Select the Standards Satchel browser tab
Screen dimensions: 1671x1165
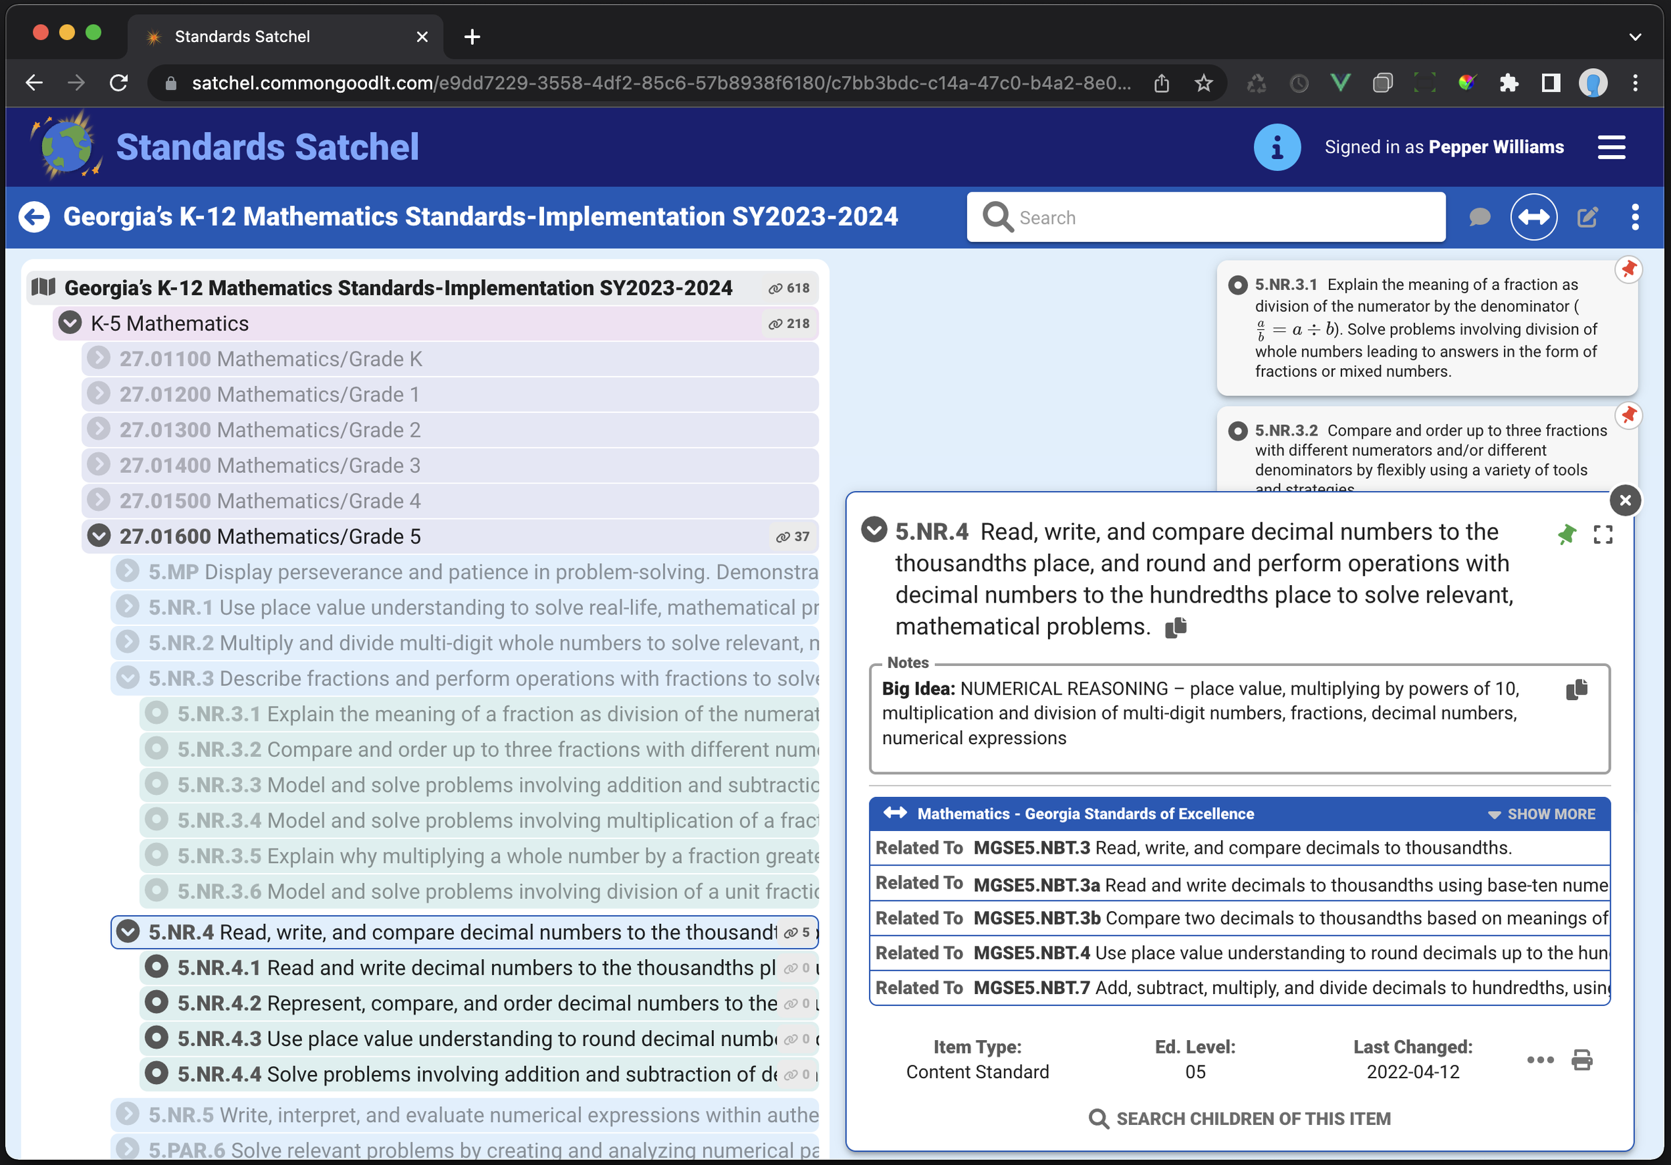(243, 36)
